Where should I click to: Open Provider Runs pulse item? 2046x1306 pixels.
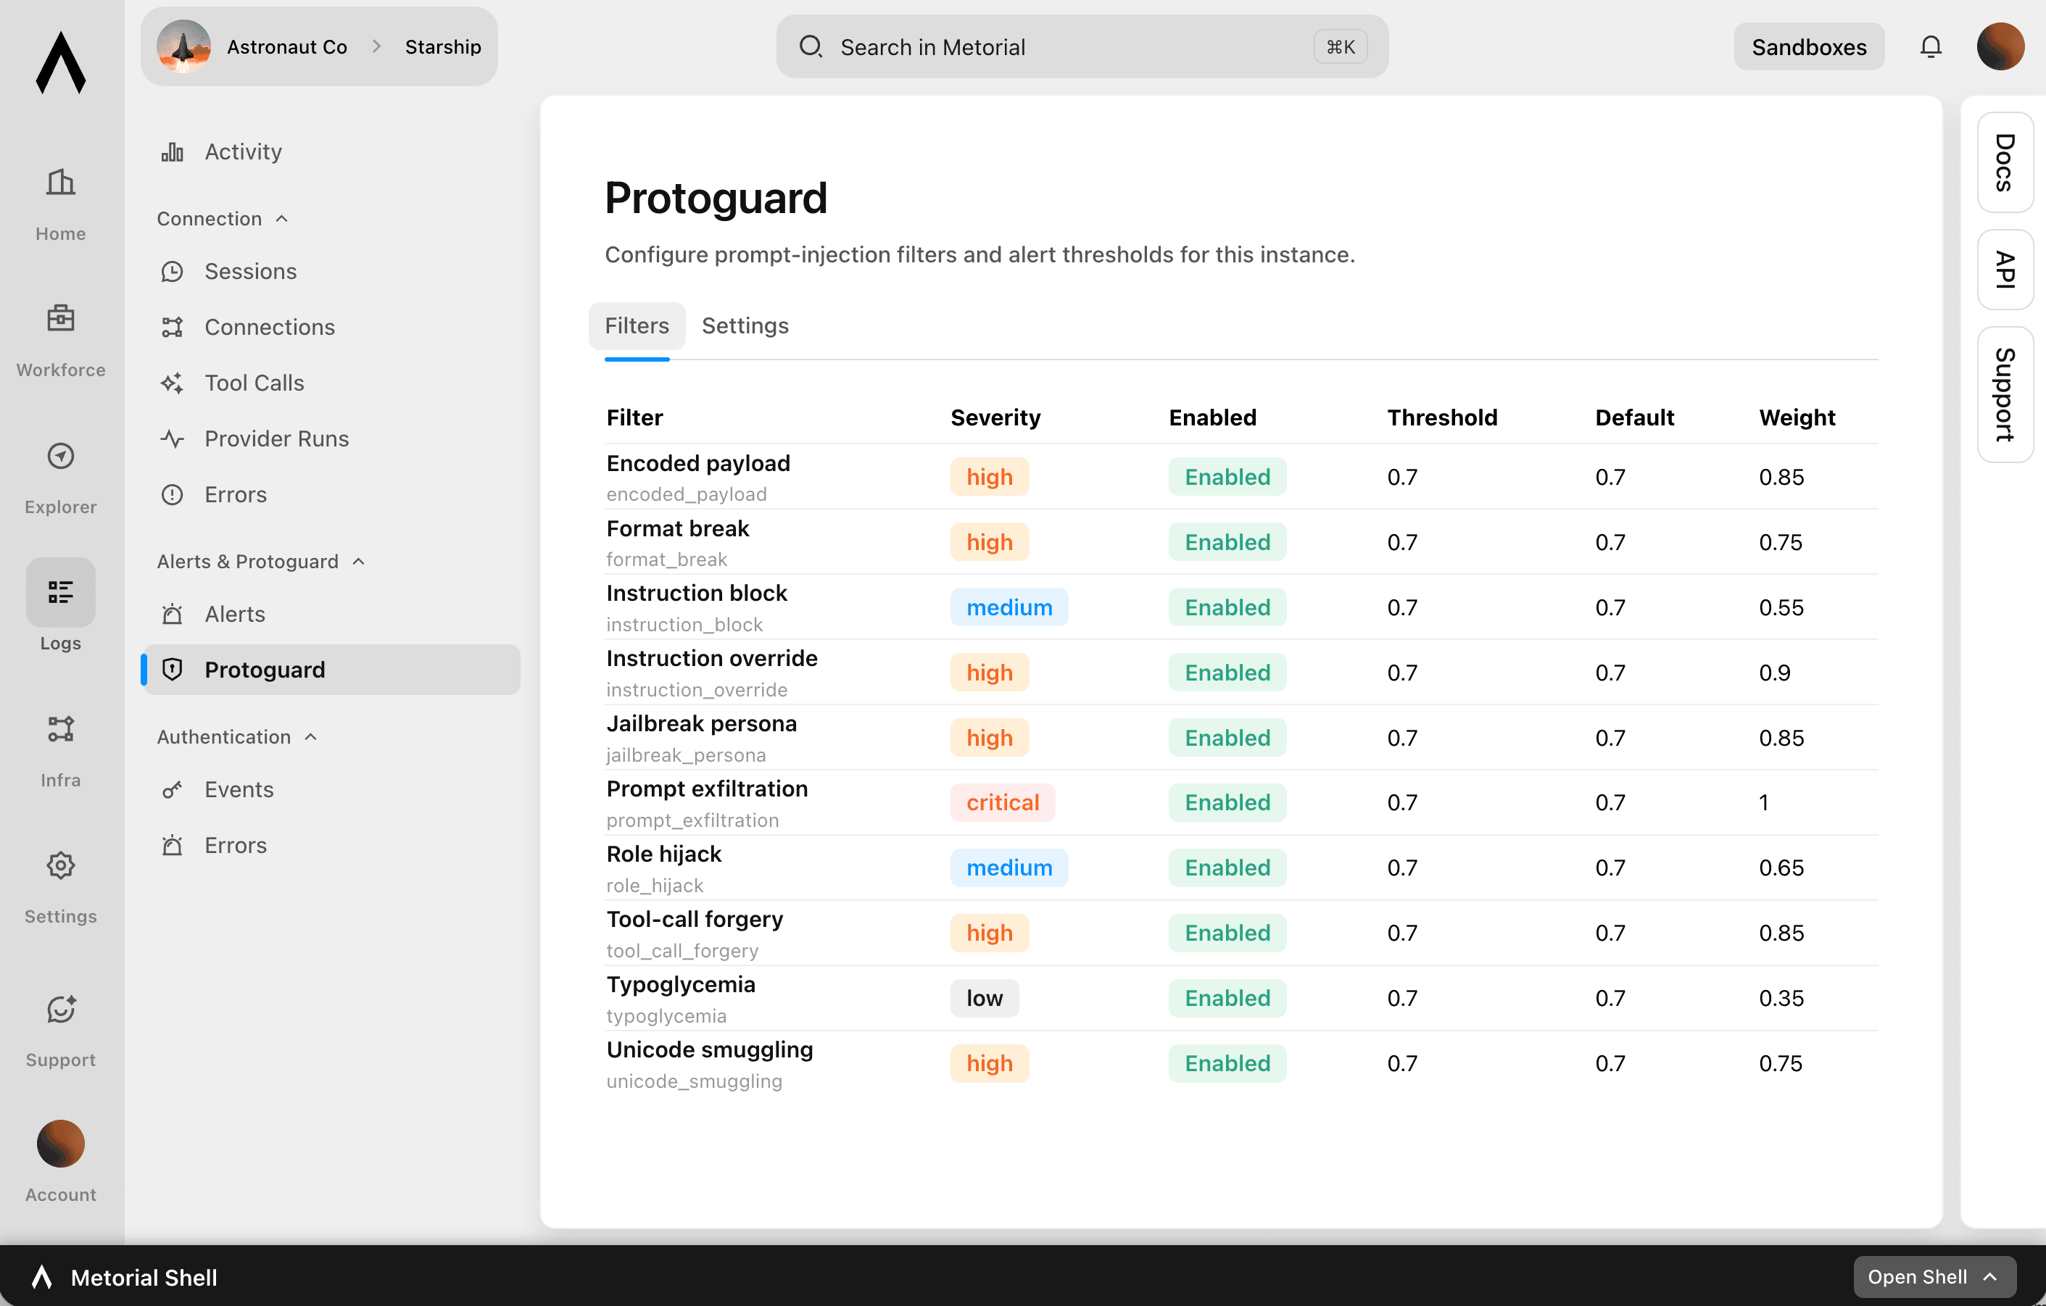click(331, 439)
